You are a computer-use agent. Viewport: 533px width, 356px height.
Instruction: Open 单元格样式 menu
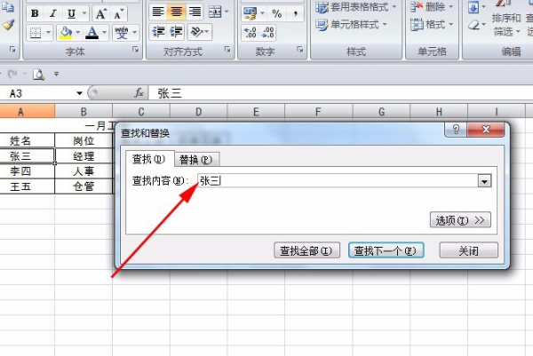tap(351, 25)
